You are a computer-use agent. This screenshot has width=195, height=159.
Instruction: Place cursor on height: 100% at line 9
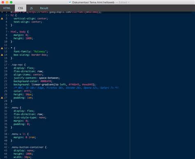(x=23, y=38)
